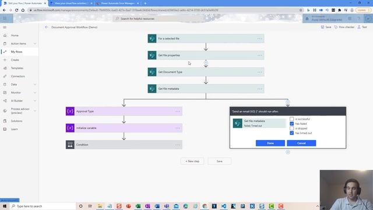Open the Flow checker
Screen dimensions: 373x210
(x=344, y=27)
